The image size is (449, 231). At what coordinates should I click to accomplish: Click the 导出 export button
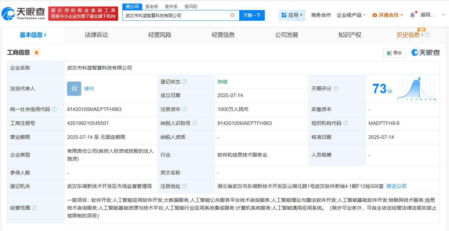point(394,53)
